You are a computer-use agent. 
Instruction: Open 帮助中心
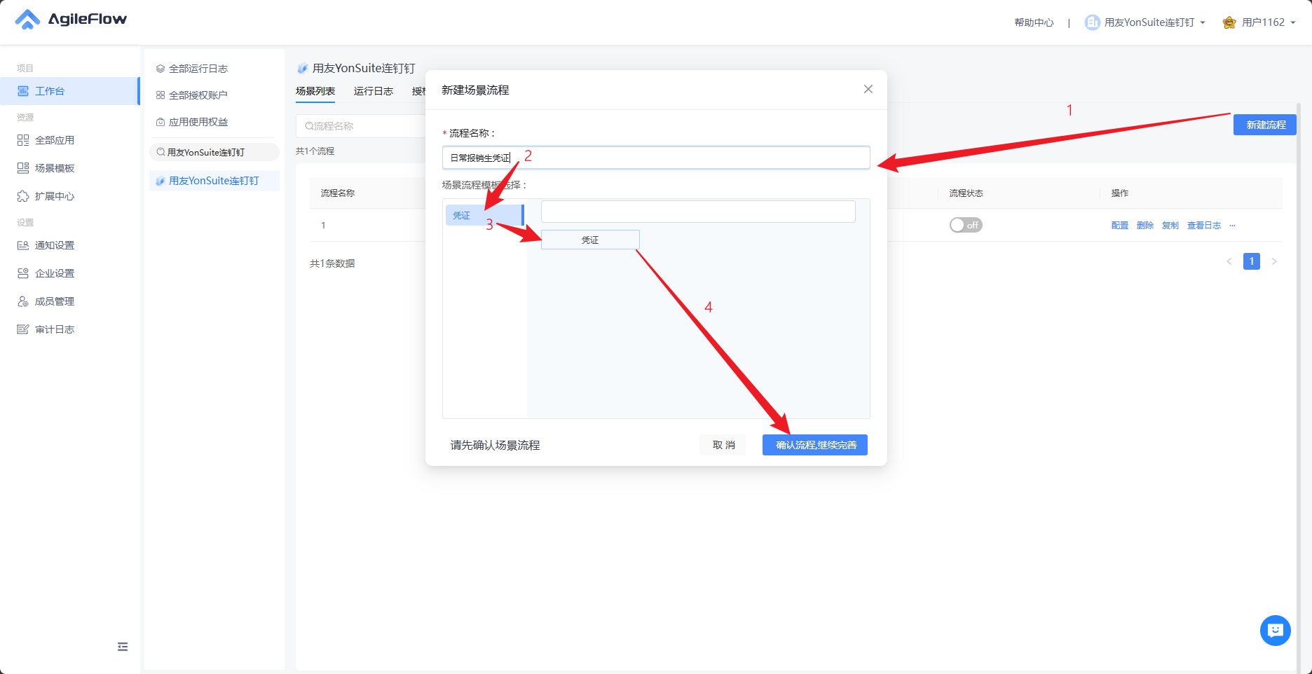pyautogui.click(x=1034, y=22)
